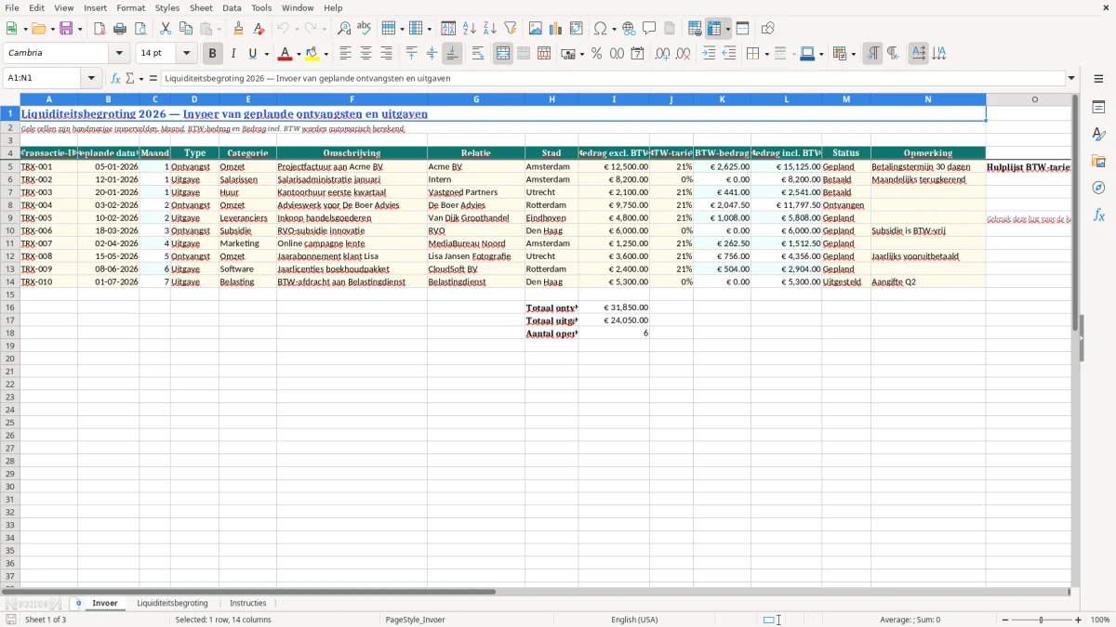Open the sidebar Navigator

coord(1098,188)
